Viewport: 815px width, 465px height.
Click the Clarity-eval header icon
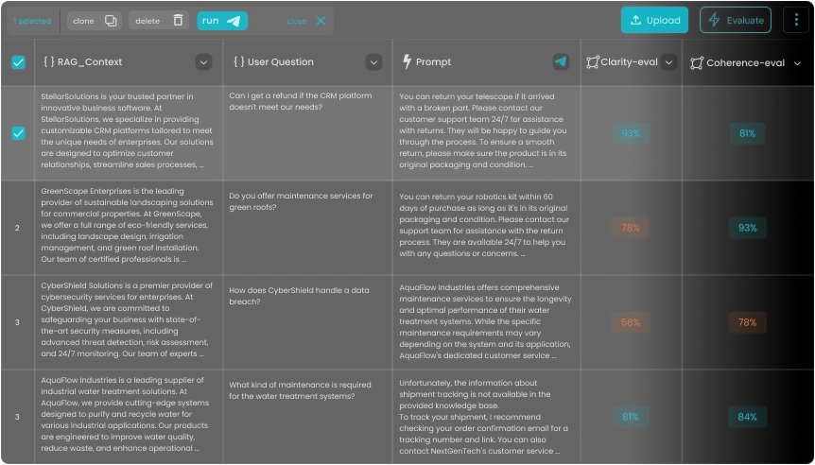tap(593, 62)
